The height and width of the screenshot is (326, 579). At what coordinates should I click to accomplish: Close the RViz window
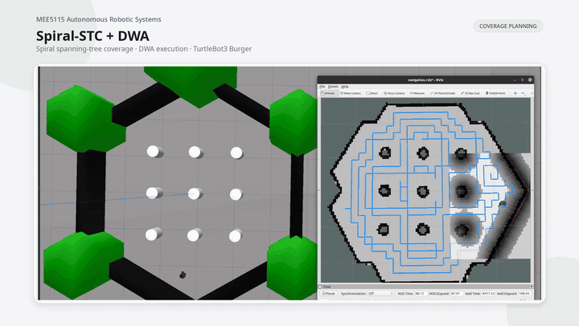click(530, 80)
